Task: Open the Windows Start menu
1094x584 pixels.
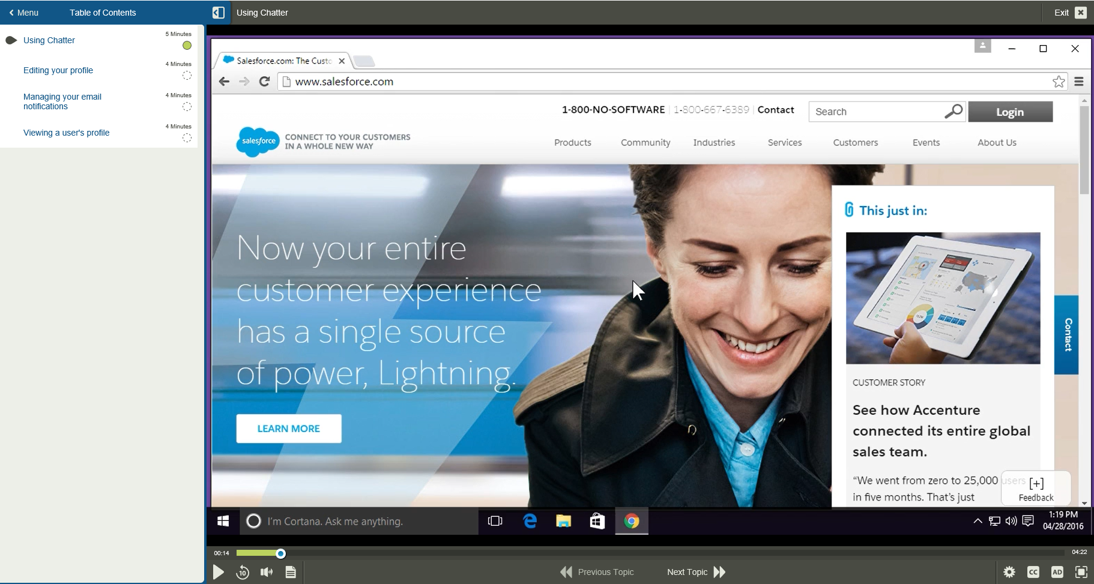Action: [223, 521]
